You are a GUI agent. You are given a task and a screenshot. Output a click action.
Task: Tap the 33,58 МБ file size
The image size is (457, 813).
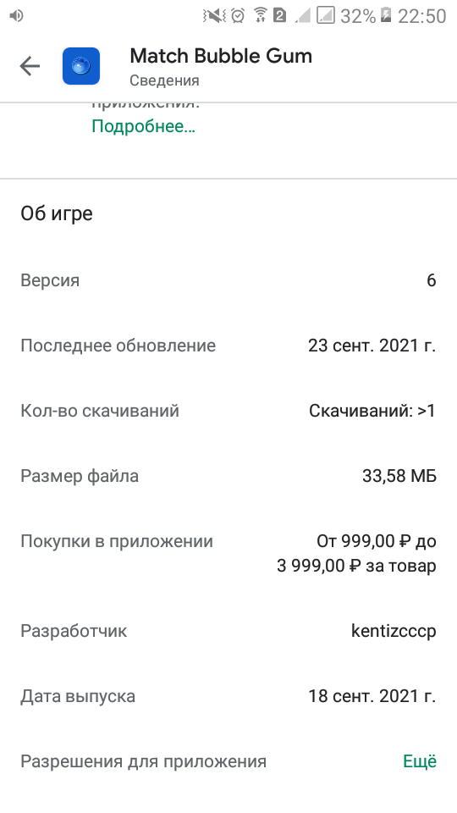coord(399,475)
